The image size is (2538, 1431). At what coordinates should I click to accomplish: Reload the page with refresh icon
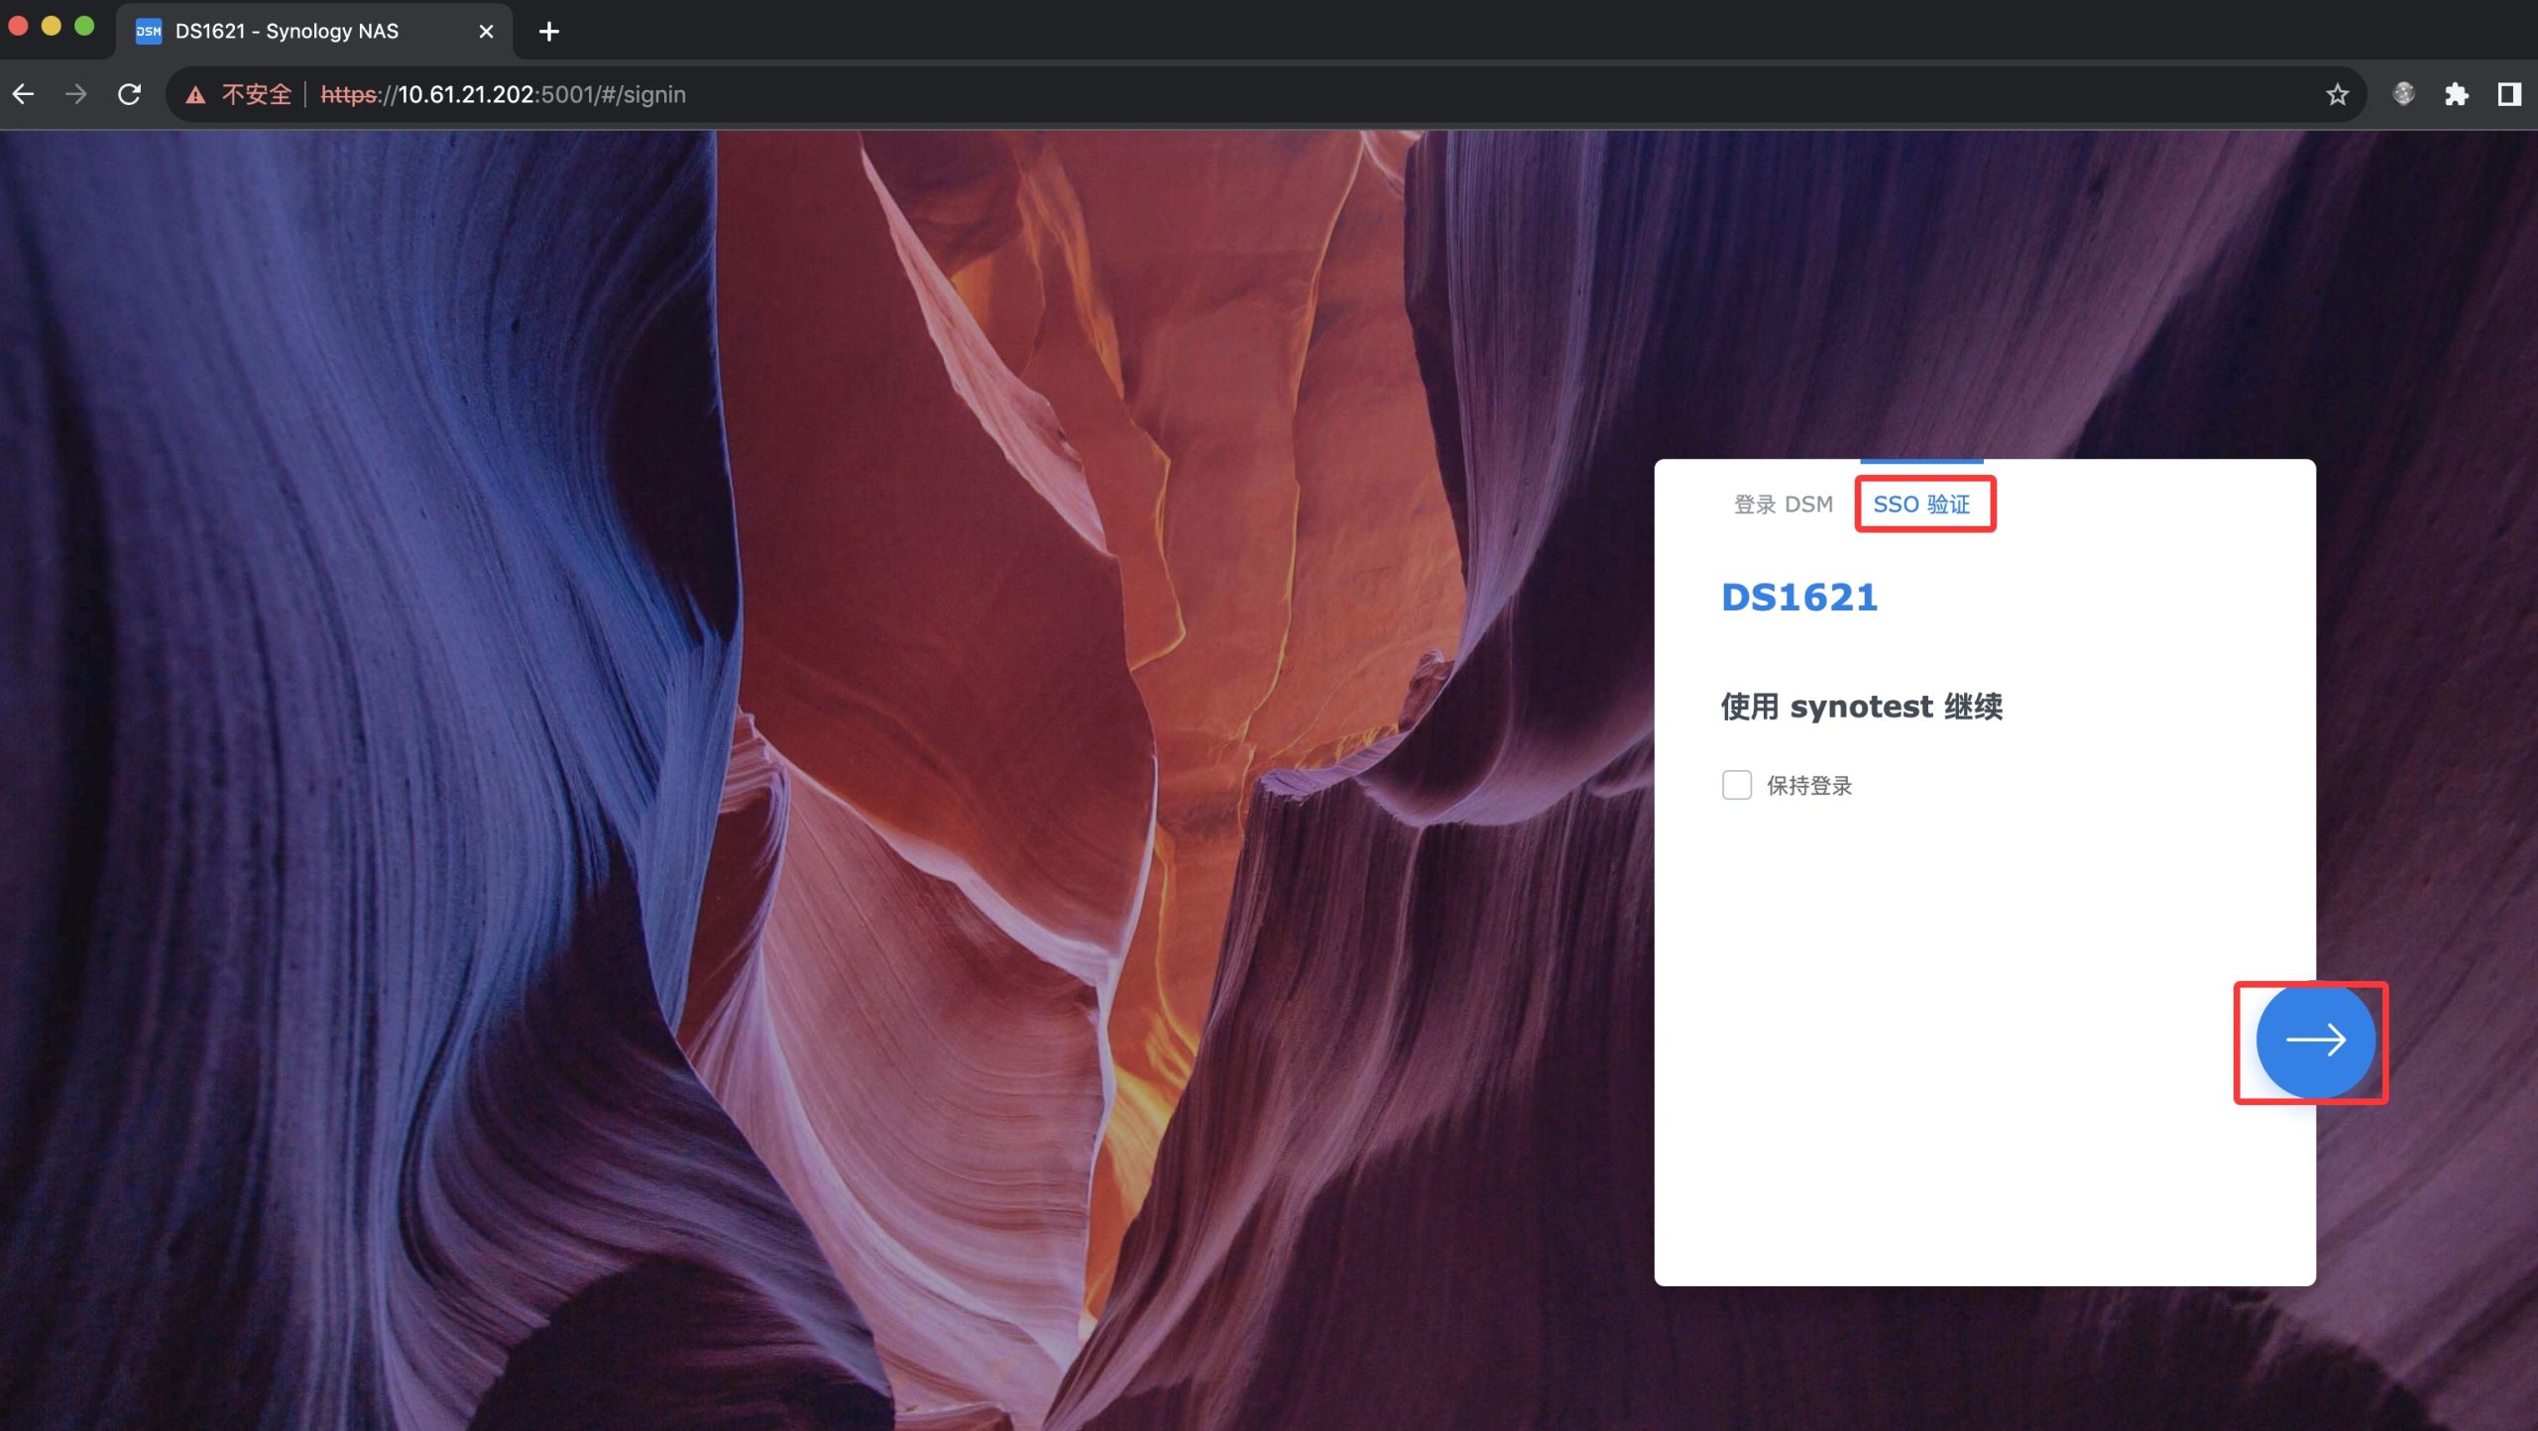click(x=130, y=94)
